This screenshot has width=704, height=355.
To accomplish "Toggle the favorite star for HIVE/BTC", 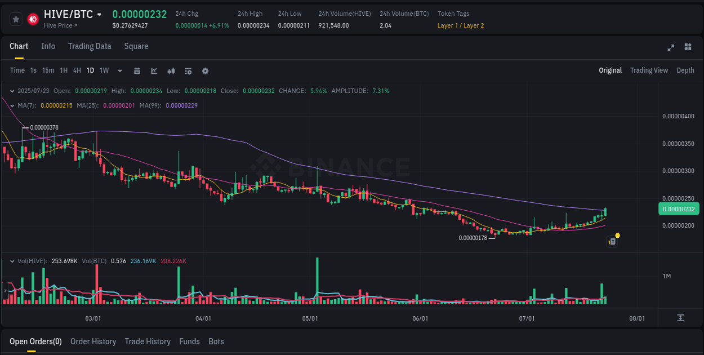I will (x=16, y=19).
